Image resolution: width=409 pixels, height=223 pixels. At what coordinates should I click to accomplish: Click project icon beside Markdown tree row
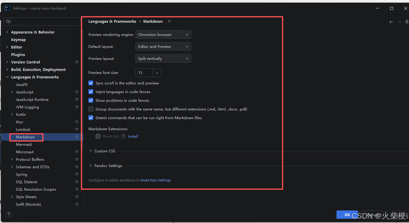pyautogui.click(x=77, y=137)
